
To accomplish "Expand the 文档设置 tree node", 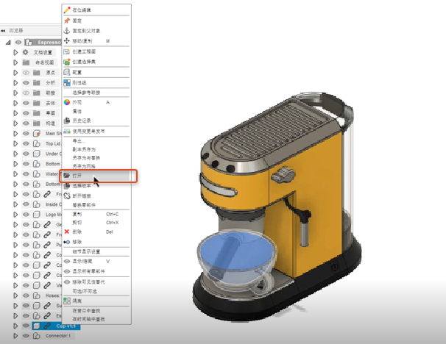I will point(15,52).
